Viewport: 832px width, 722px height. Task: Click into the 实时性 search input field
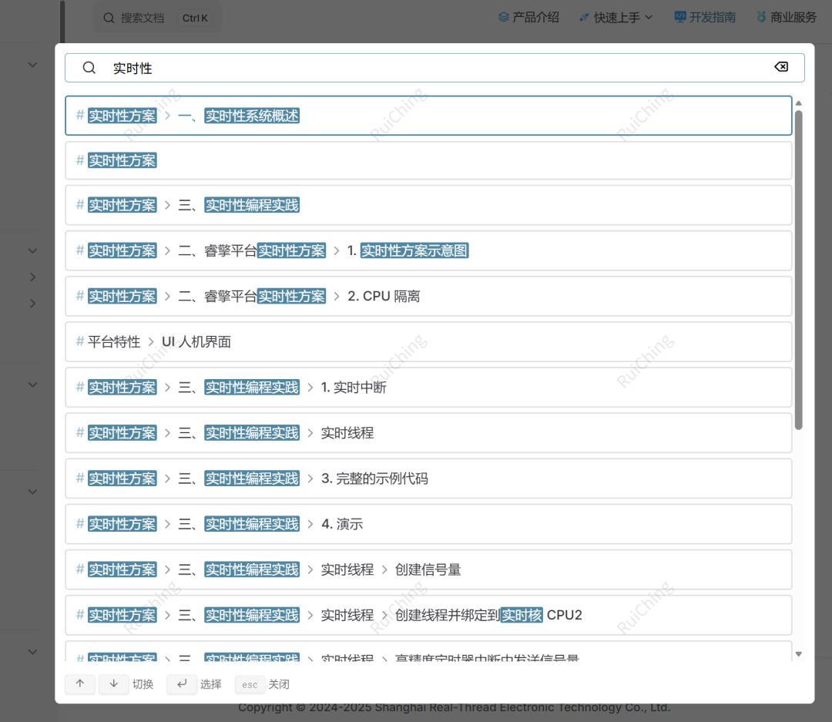pos(434,68)
